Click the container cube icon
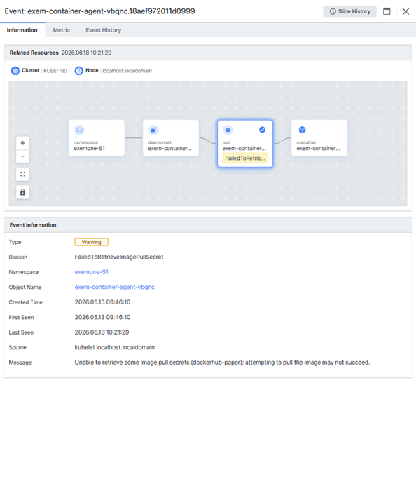 click(303, 130)
